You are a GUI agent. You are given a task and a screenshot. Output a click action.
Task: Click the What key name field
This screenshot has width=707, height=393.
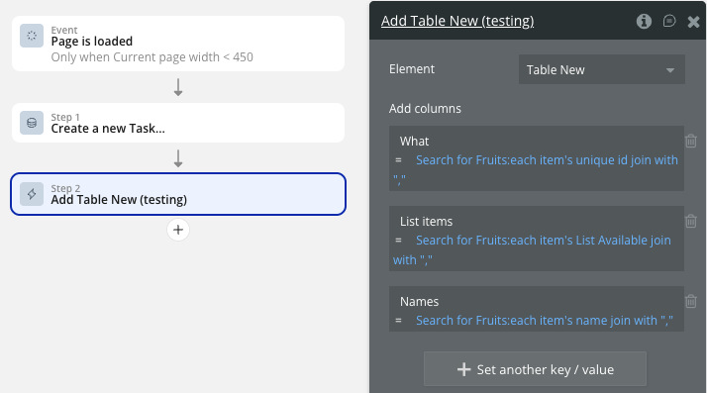point(414,142)
